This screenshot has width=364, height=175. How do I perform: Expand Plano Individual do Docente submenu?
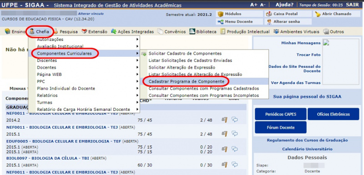(84, 88)
